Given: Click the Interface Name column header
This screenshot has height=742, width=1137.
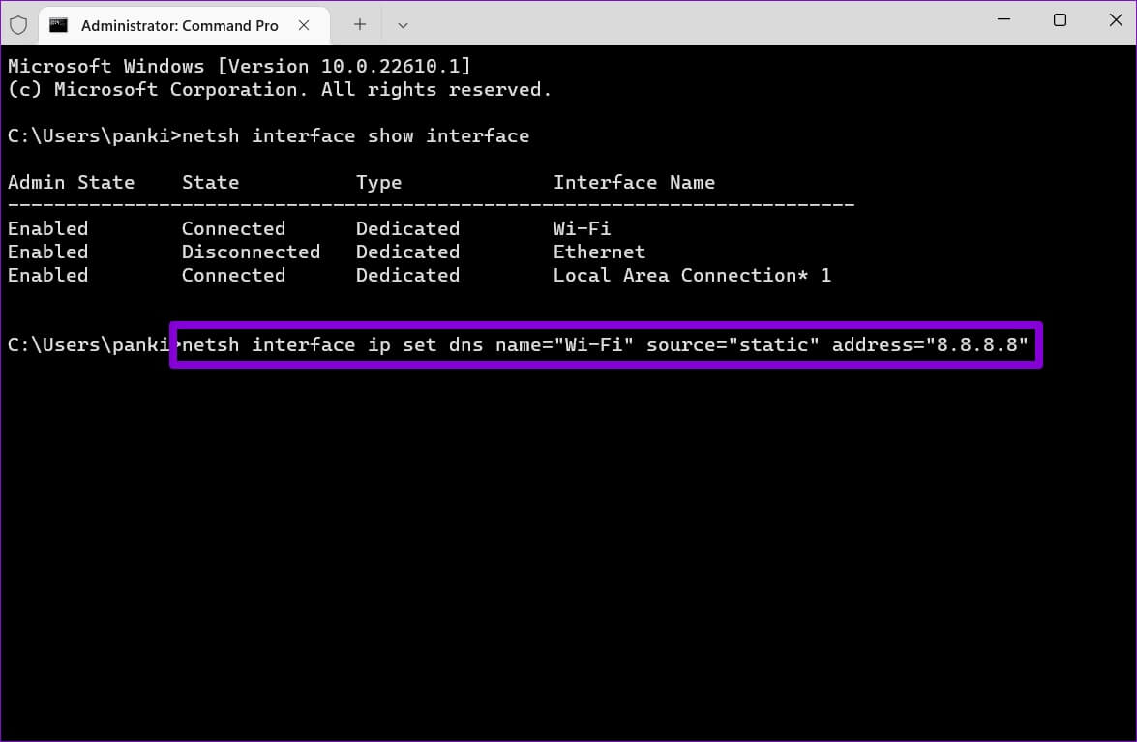Looking at the screenshot, I should pos(634,182).
